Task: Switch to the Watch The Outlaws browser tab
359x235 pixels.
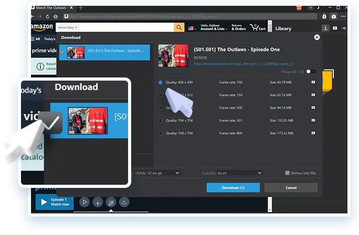Action: coord(51,8)
